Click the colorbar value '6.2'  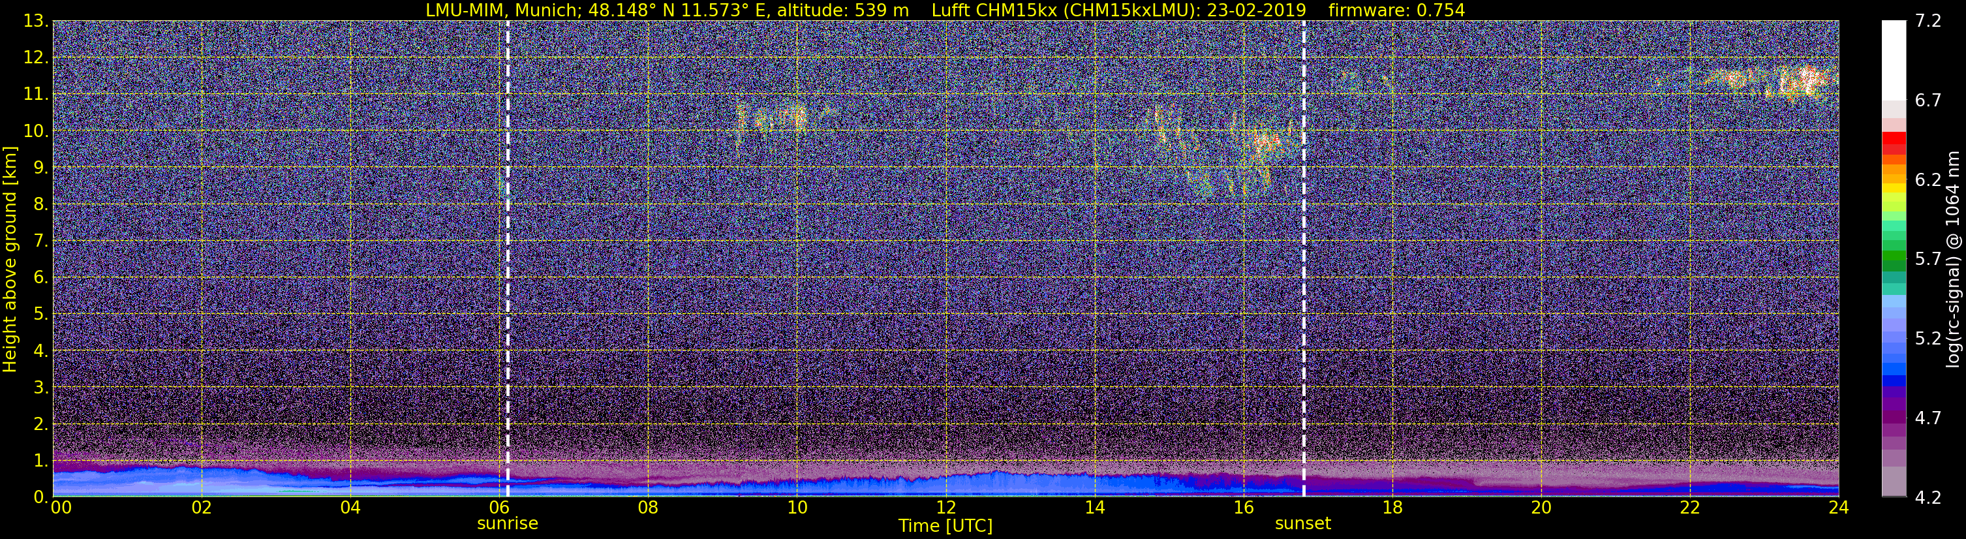[x=1928, y=180]
